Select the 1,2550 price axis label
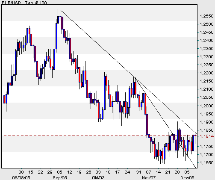215x180 pixels. 206,16
